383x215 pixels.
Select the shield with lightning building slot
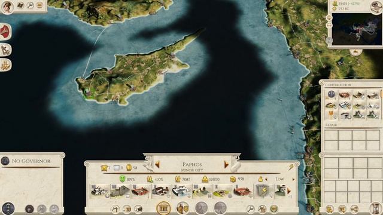click(x=263, y=191)
